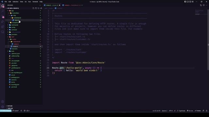Open the File menu
This screenshot has height=117, width=209.
pyautogui.click(x=6, y=2)
